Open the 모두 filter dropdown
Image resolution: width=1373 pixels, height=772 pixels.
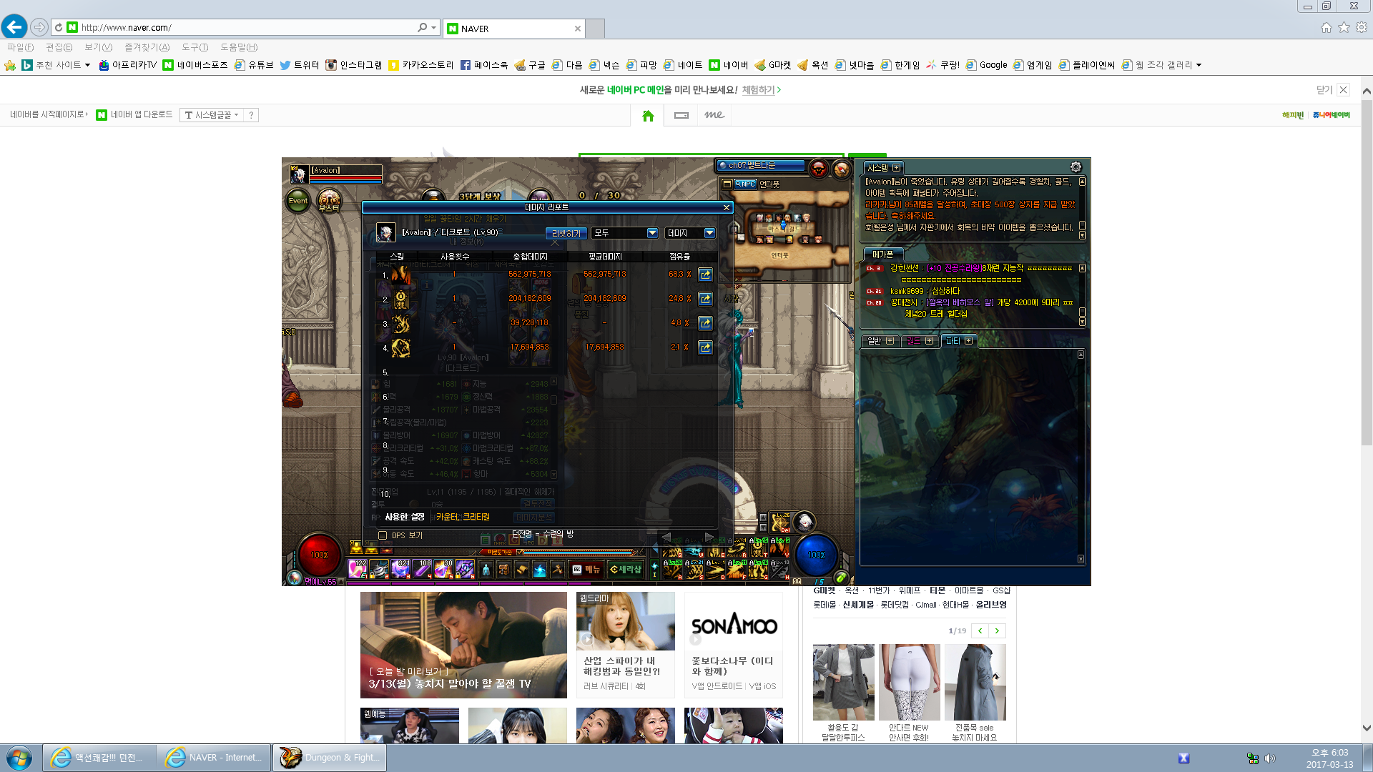click(x=651, y=233)
